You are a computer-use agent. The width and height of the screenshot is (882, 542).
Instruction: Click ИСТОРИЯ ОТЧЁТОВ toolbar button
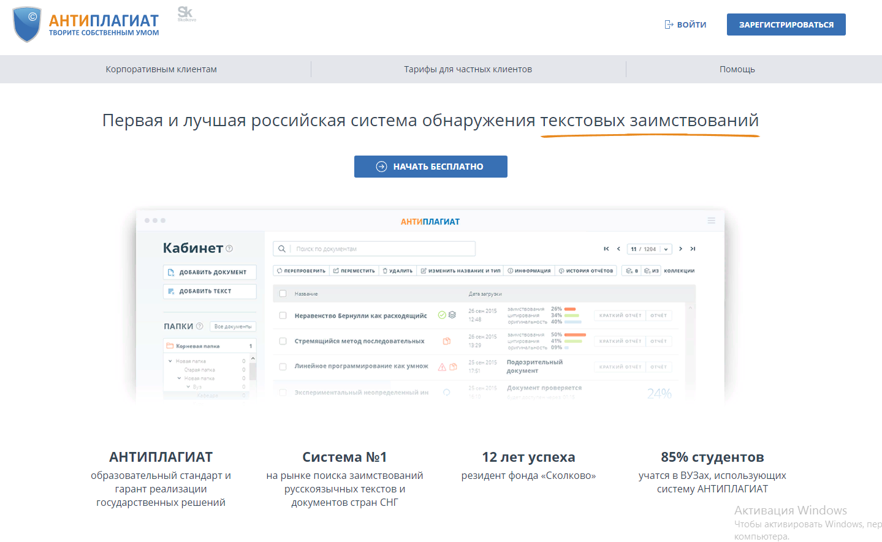click(585, 271)
